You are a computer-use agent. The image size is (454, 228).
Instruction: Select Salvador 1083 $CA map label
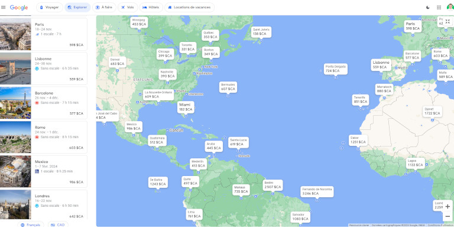click(300, 217)
